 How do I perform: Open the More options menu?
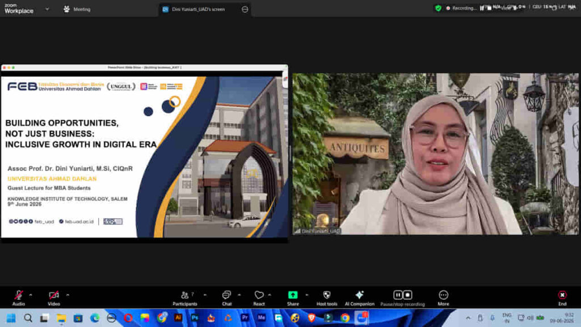[444, 298]
